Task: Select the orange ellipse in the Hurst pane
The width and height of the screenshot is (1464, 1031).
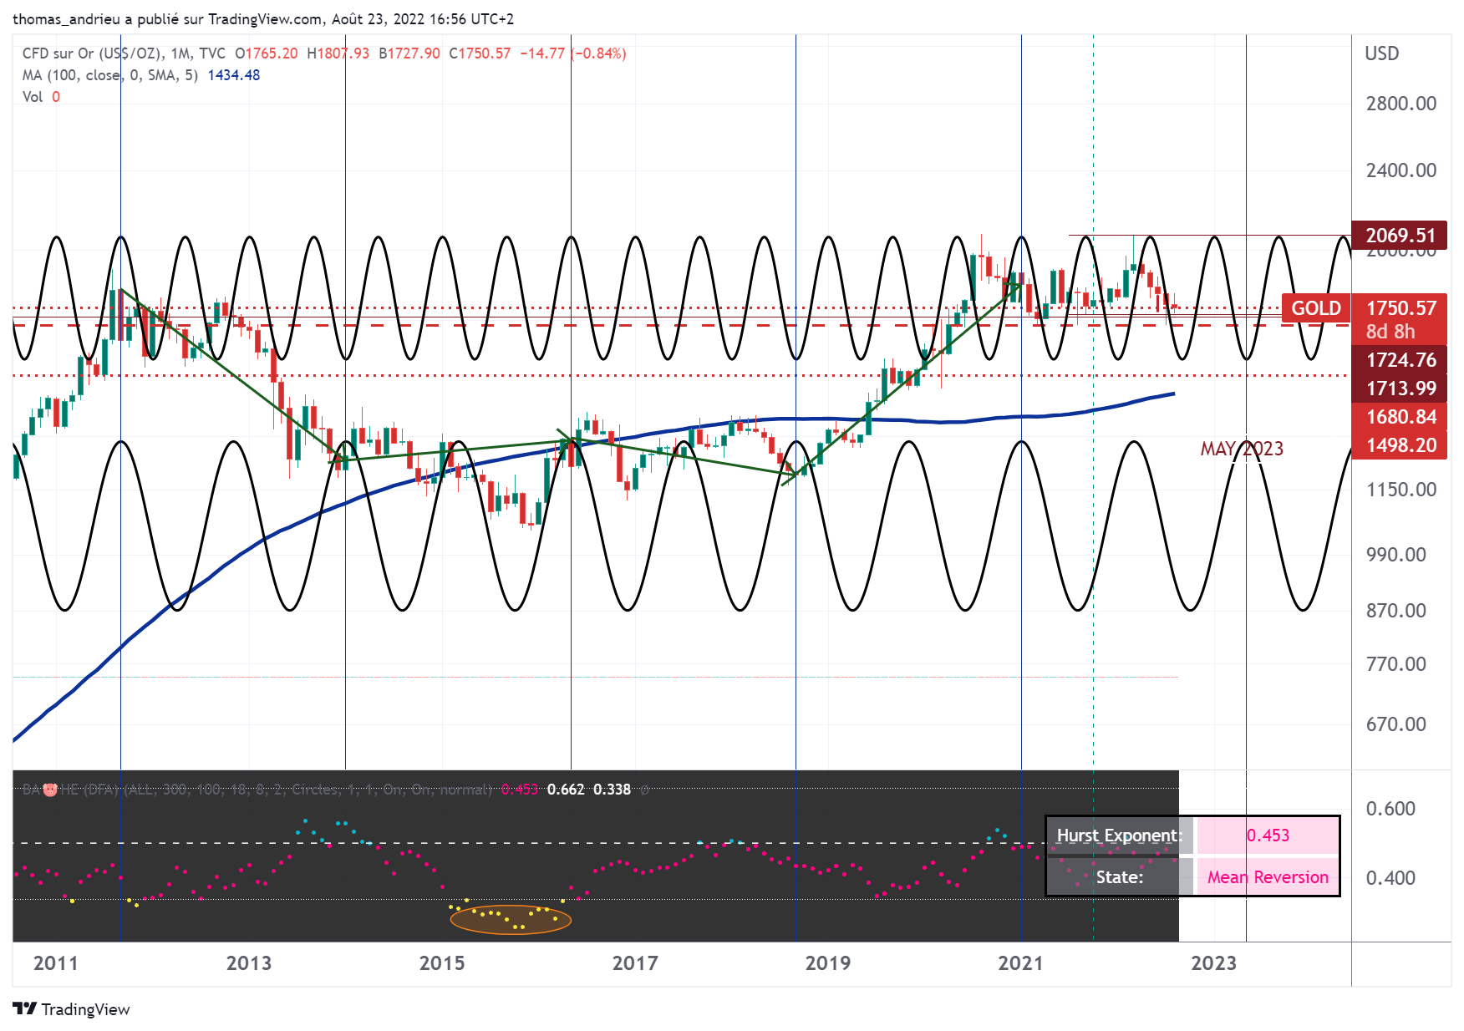Action: tap(510, 919)
